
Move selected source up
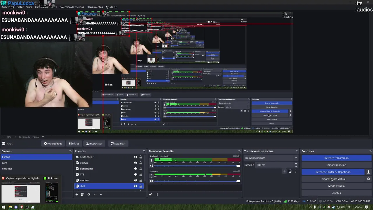[95, 194]
